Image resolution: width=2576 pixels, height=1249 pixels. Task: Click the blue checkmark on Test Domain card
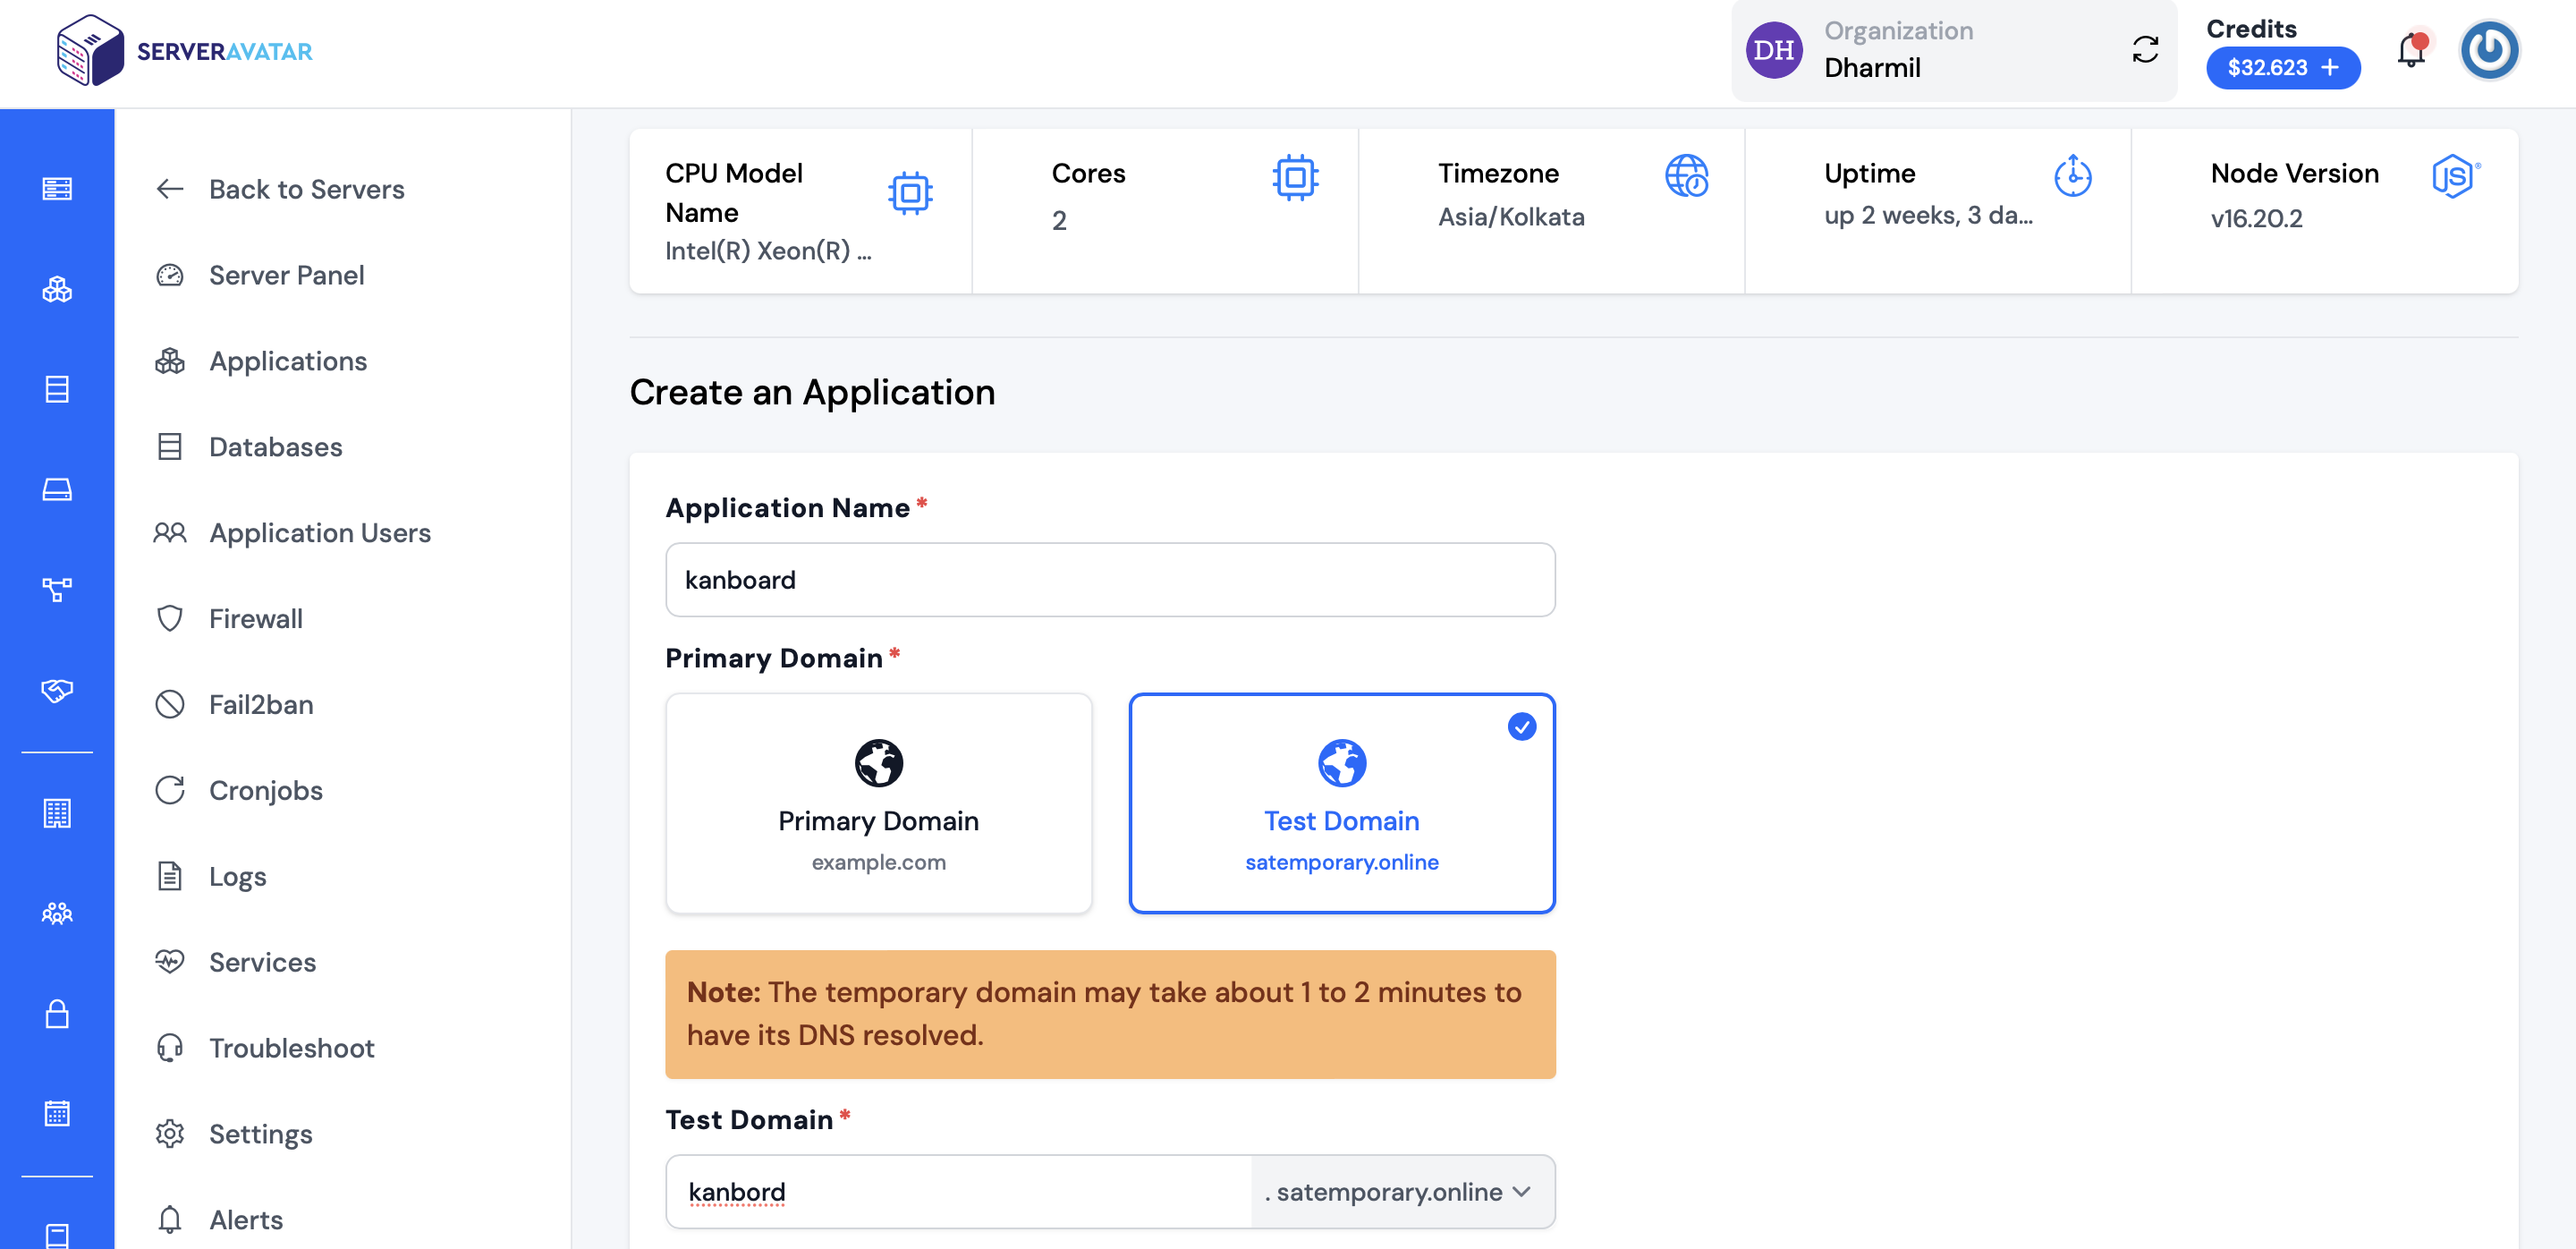1521,727
